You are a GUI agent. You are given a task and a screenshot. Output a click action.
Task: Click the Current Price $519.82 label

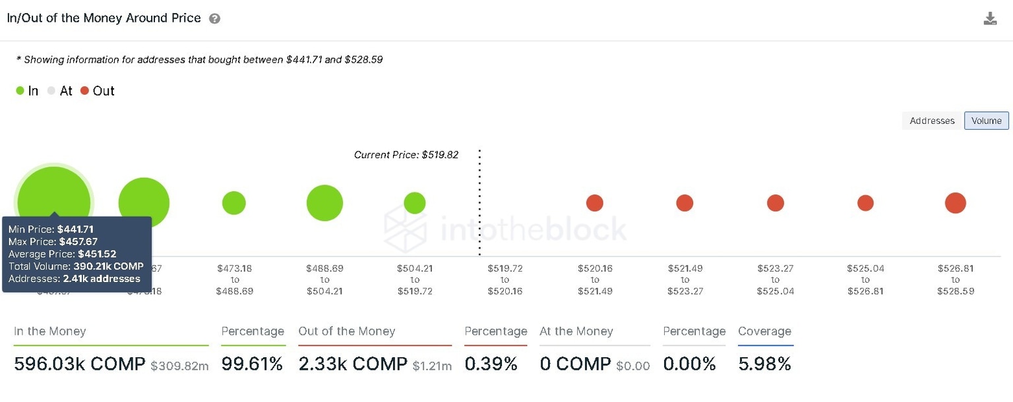point(406,155)
